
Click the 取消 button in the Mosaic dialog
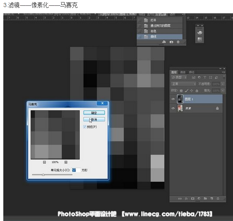tap(94, 120)
